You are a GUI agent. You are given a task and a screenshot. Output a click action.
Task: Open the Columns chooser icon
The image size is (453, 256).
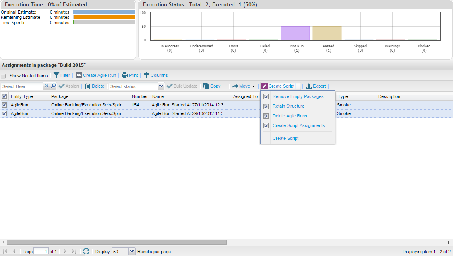point(147,75)
